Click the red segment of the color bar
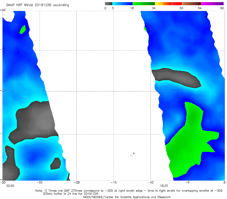227x199 pixels. tap(176, 4)
